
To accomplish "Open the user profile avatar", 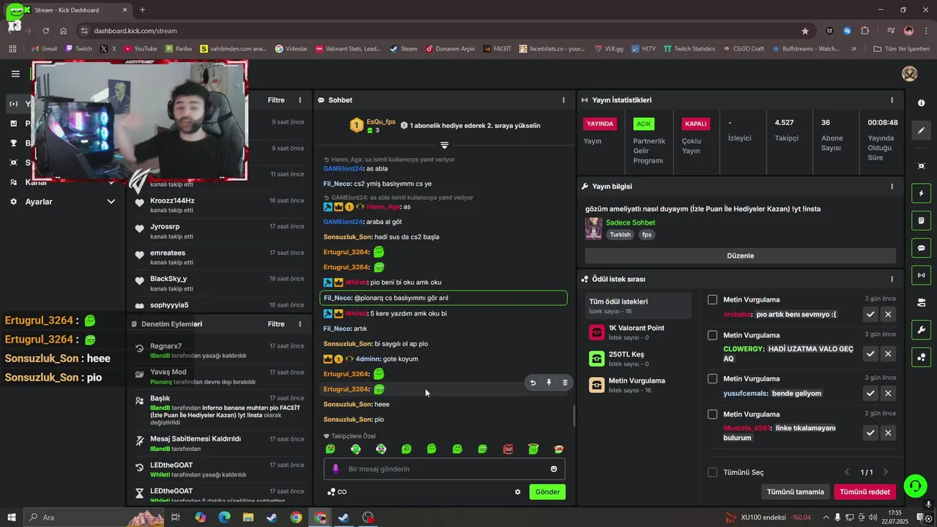I will click(x=910, y=74).
